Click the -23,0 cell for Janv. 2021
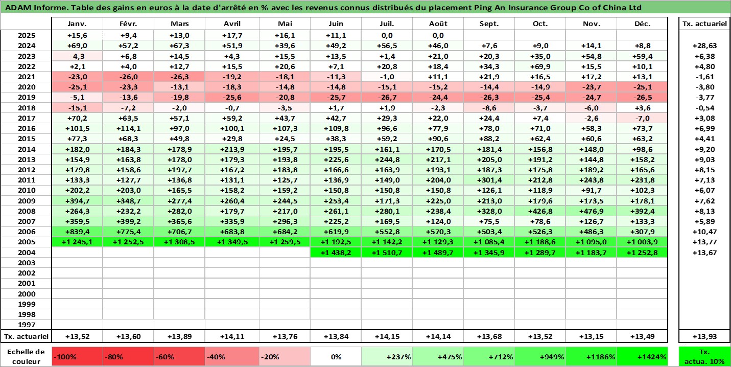The image size is (731, 367). click(77, 77)
